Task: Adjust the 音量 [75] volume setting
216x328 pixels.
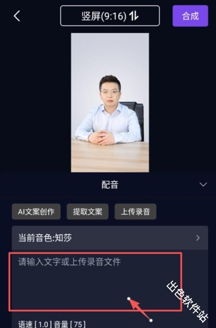Action: coord(70,324)
